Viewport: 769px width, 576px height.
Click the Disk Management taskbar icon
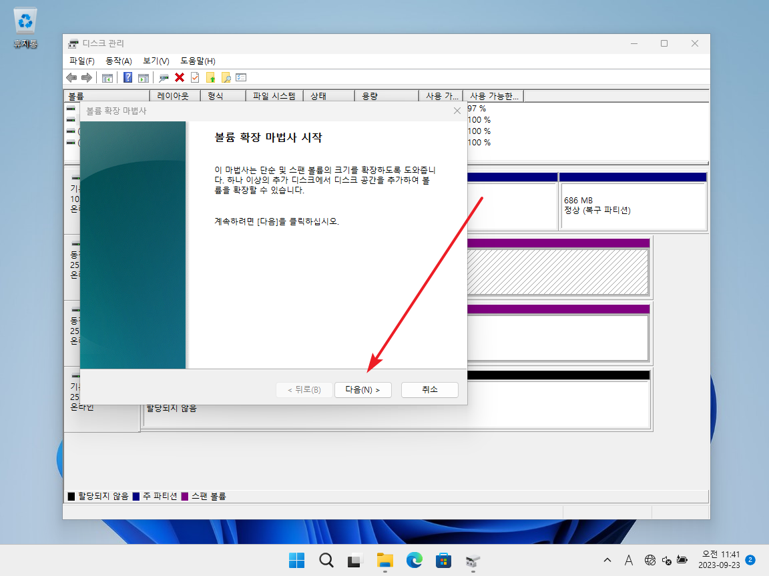click(473, 560)
